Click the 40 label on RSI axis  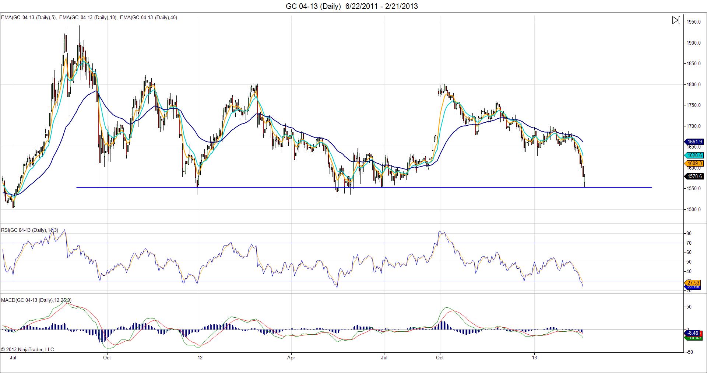[x=689, y=272]
